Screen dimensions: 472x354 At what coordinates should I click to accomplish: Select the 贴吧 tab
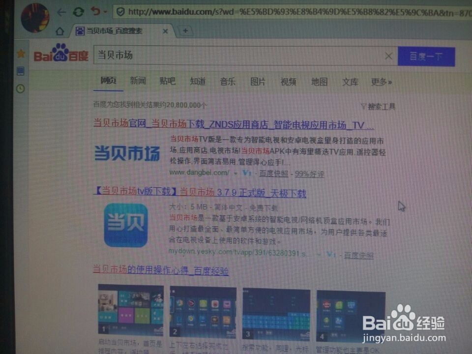[167, 81]
